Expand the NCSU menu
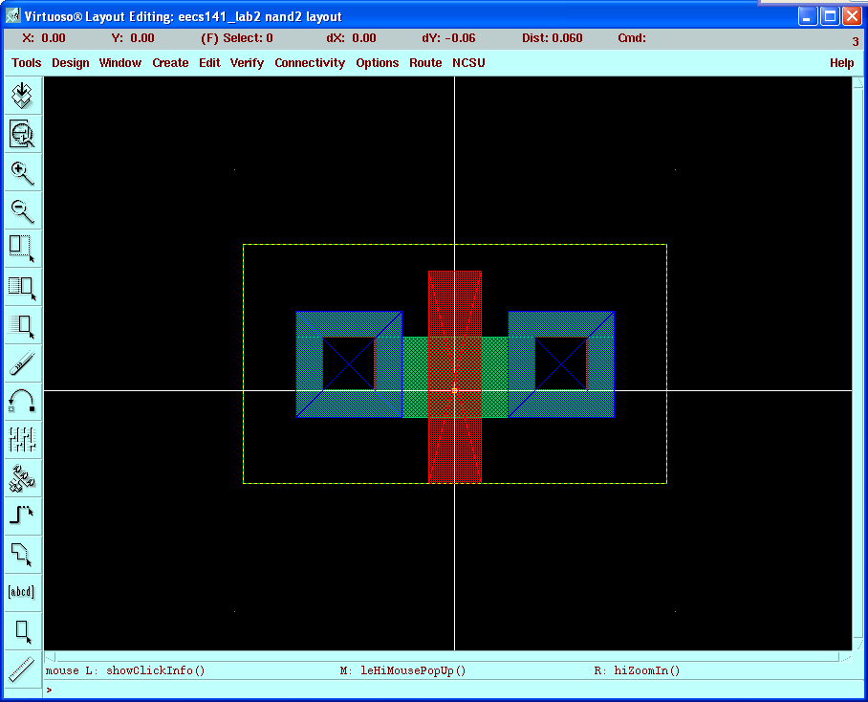 [468, 63]
